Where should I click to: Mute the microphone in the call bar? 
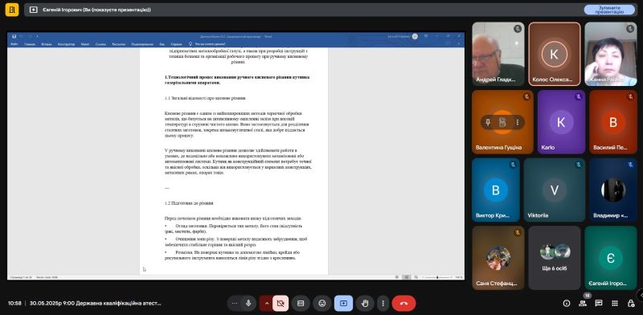(248, 303)
